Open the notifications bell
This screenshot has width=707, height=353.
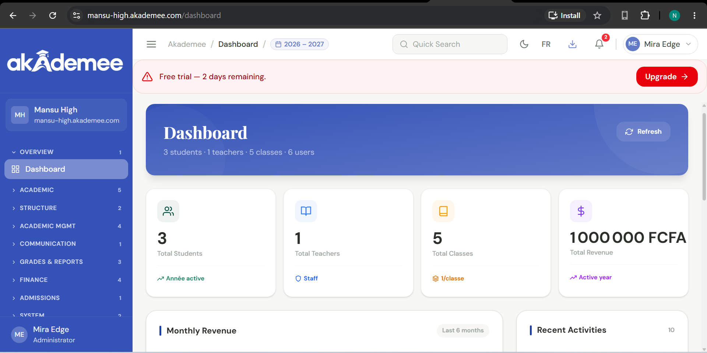[x=599, y=44]
